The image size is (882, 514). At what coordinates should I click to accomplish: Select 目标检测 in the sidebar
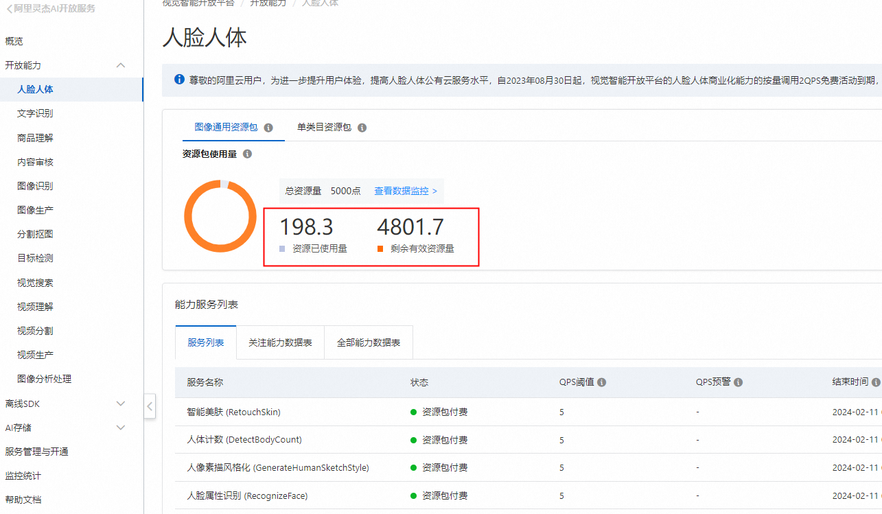tap(35, 258)
